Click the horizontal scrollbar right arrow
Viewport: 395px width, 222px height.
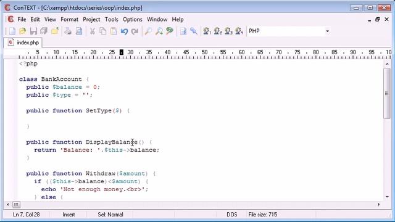coord(379,204)
